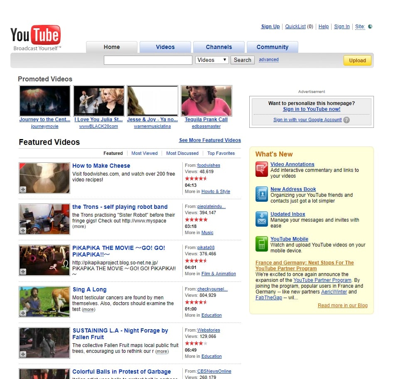Select the Most Discussed filter
Viewport: 408px width, 379px height.
coord(182,153)
